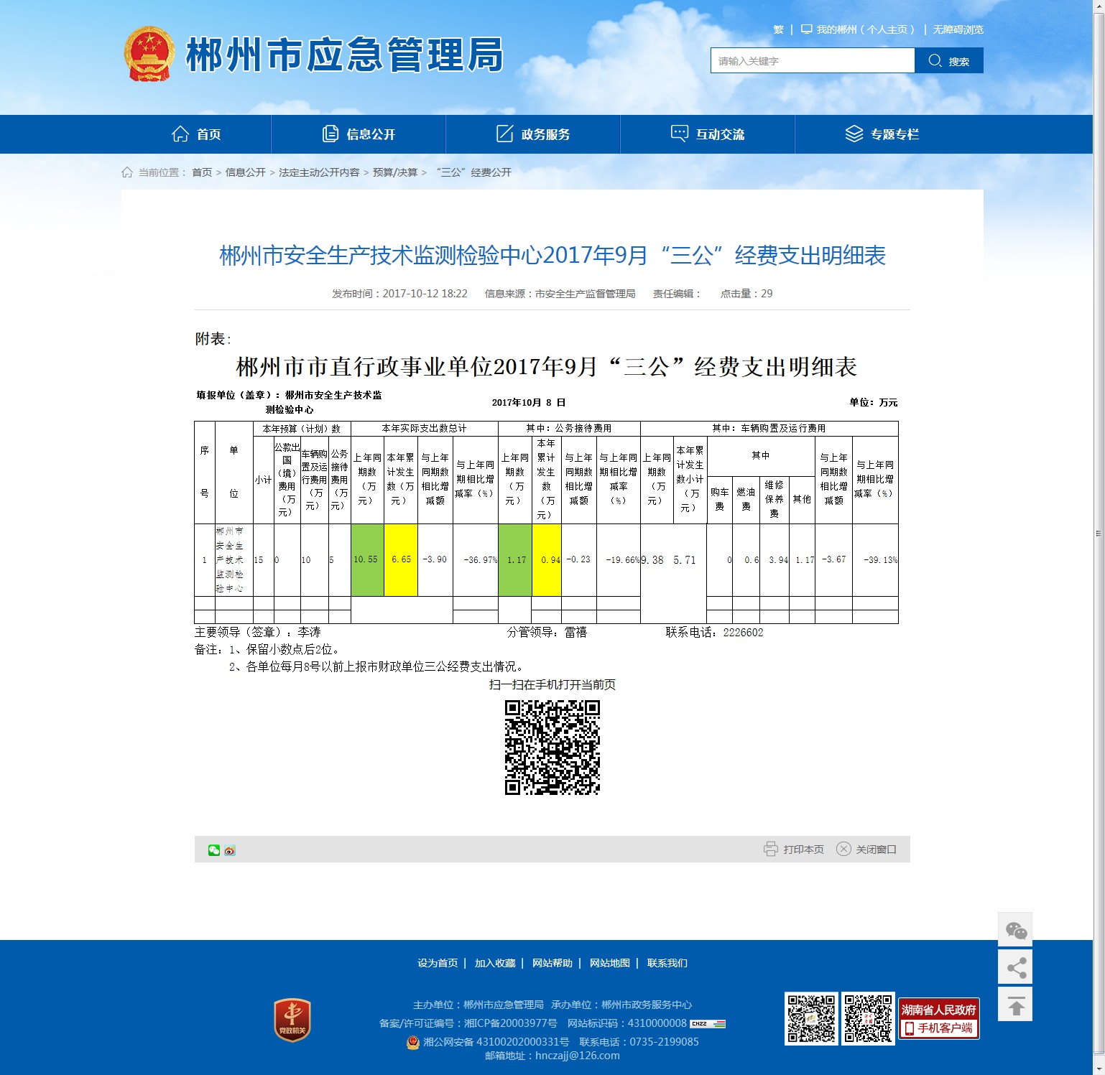Click the 政务服务 pencil icon
This screenshot has width=1105, height=1075.
505,134
